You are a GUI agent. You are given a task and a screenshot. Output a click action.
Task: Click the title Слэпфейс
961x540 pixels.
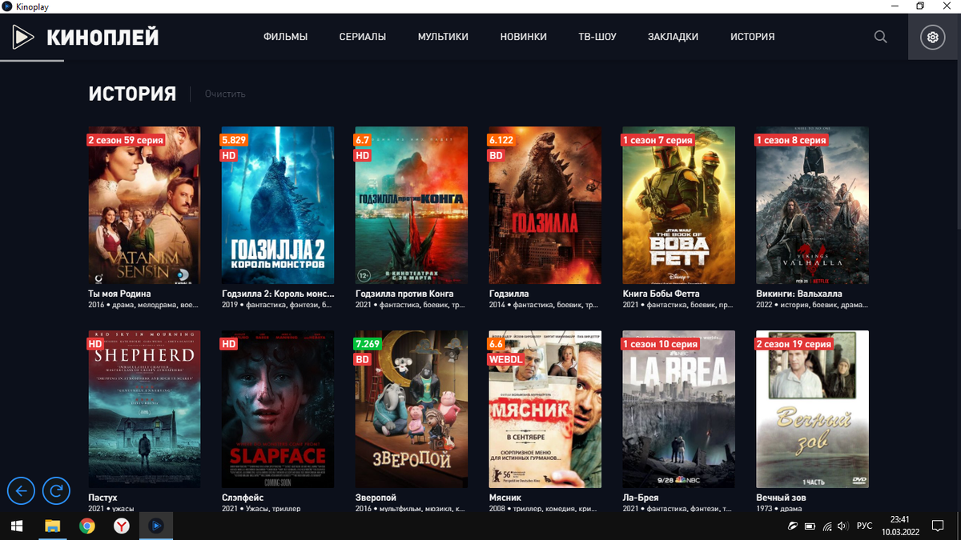pyautogui.click(x=243, y=498)
